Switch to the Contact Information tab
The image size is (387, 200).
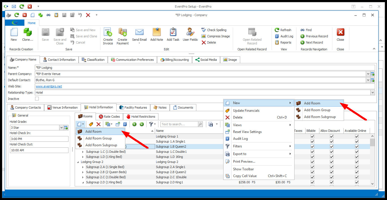[x=59, y=60]
